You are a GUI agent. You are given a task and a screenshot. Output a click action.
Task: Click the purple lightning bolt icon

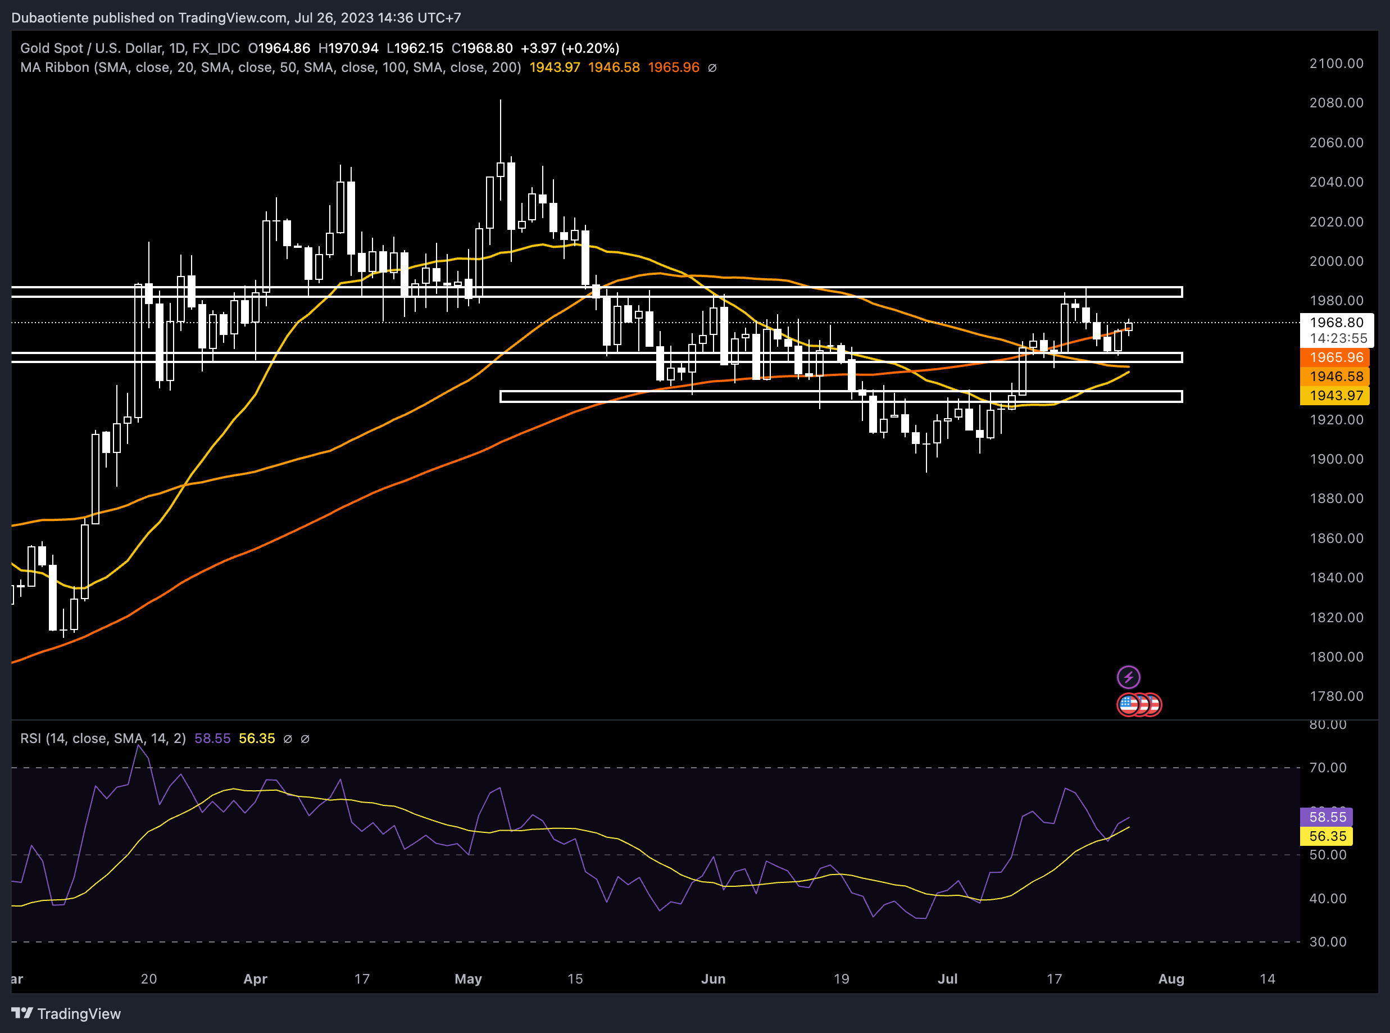click(x=1128, y=677)
